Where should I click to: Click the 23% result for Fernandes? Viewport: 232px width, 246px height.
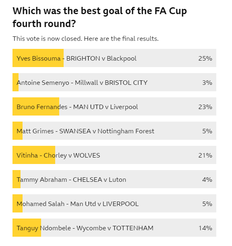(x=205, y=107)
